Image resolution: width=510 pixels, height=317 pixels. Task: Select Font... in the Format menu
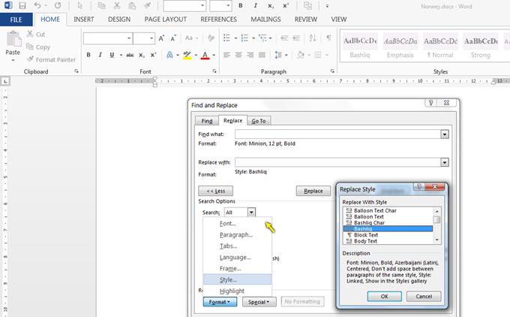click(x=227, y=223)
